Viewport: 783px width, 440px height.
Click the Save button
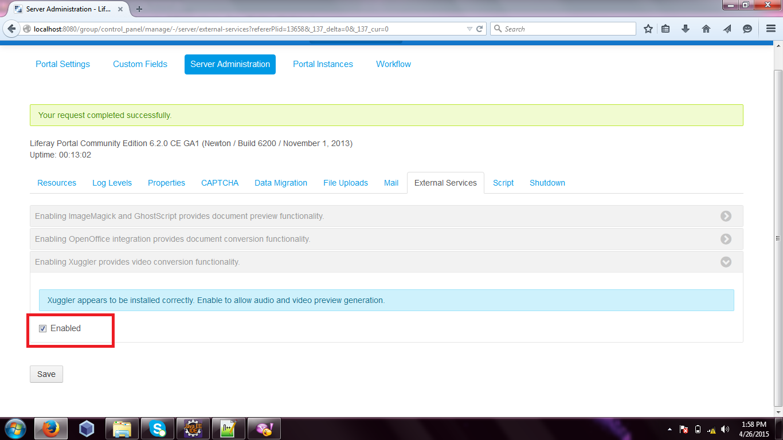click(x=46, y=374)
